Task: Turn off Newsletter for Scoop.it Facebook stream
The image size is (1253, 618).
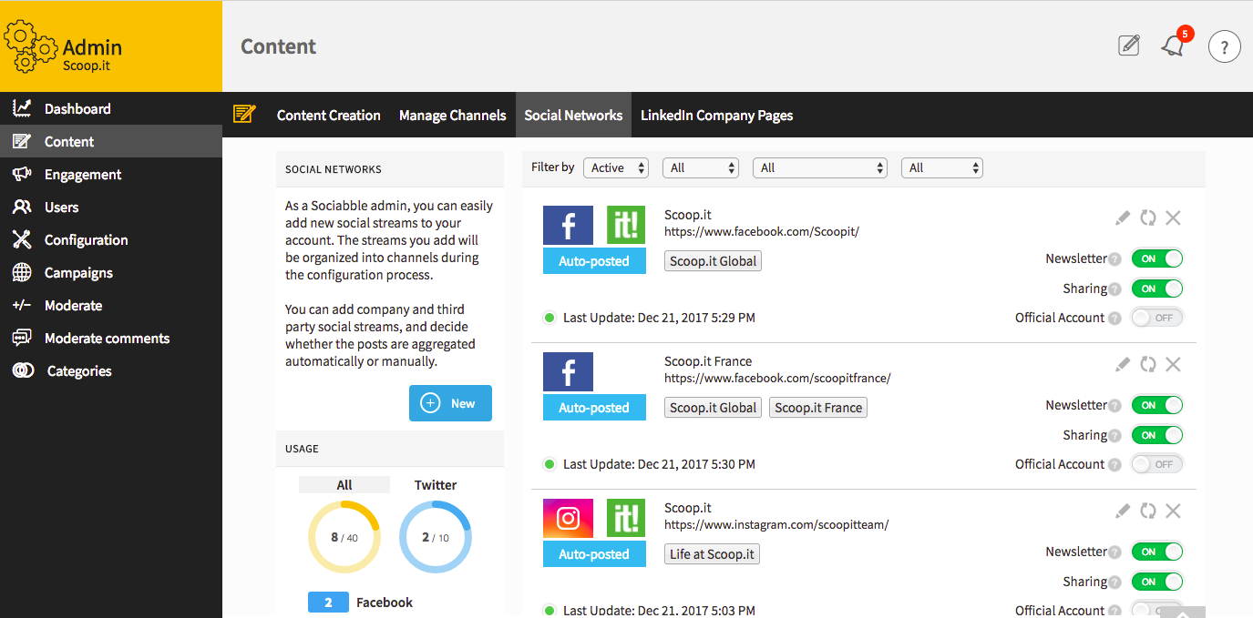Action: point(1157,258)
